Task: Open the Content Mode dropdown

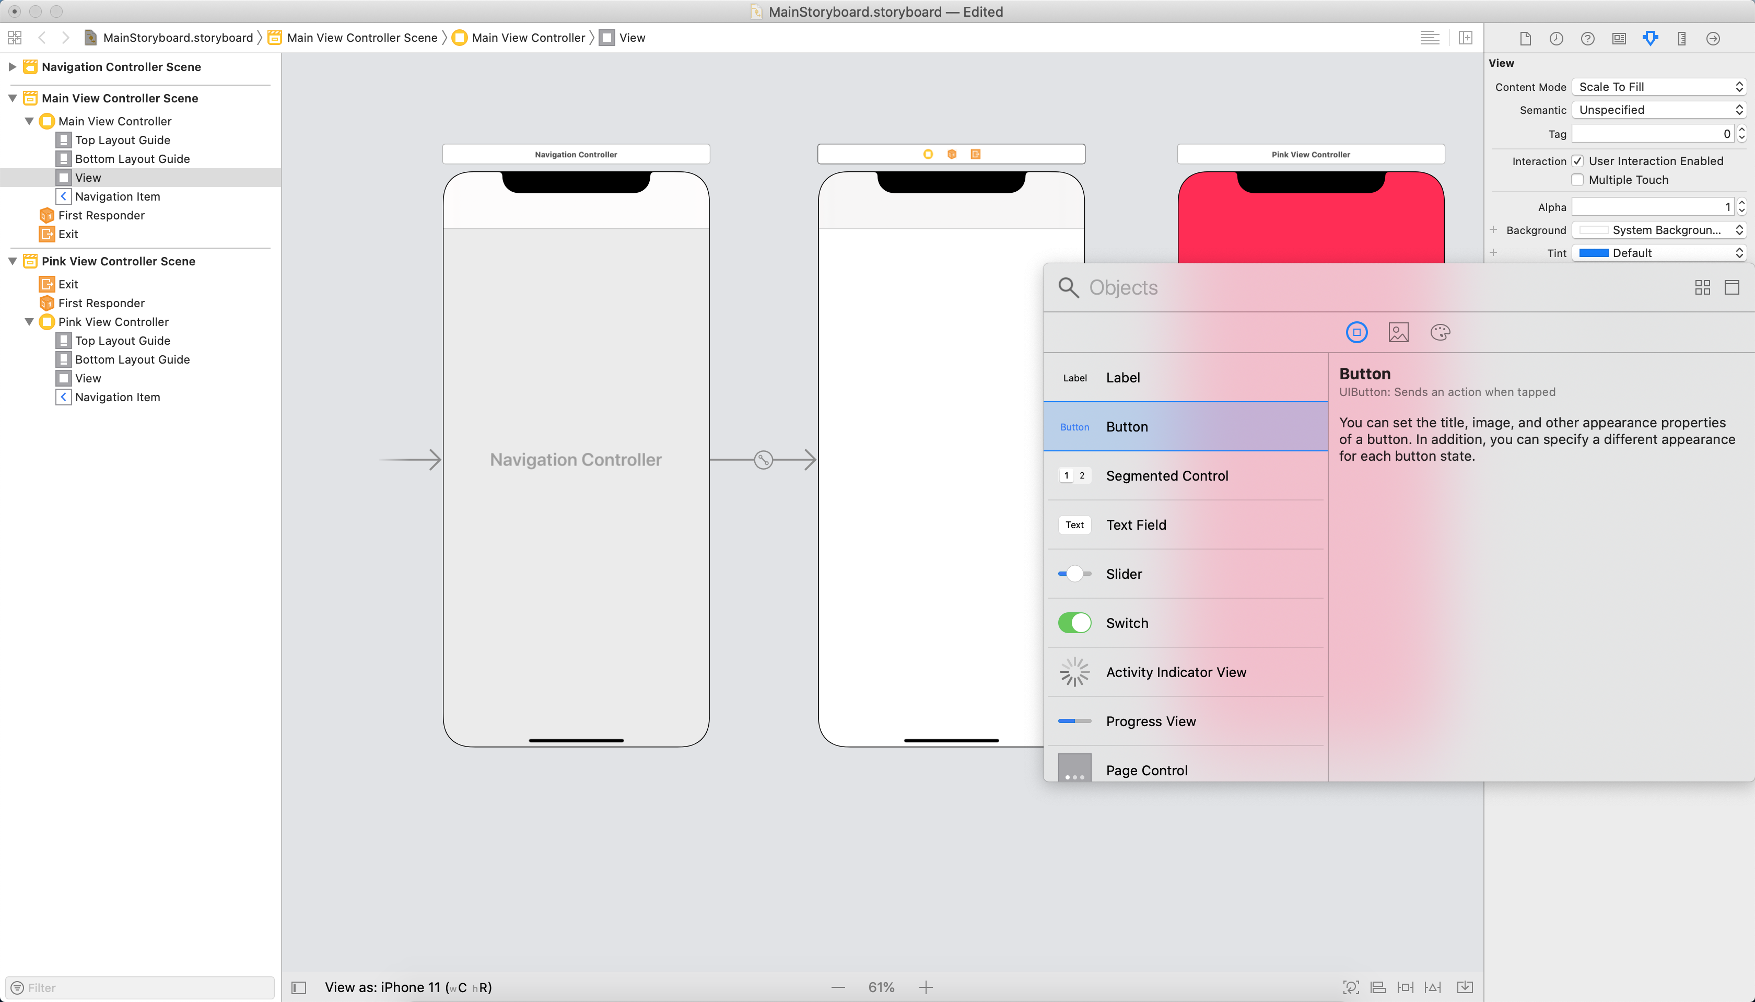Action: [x=1659, y=87]
